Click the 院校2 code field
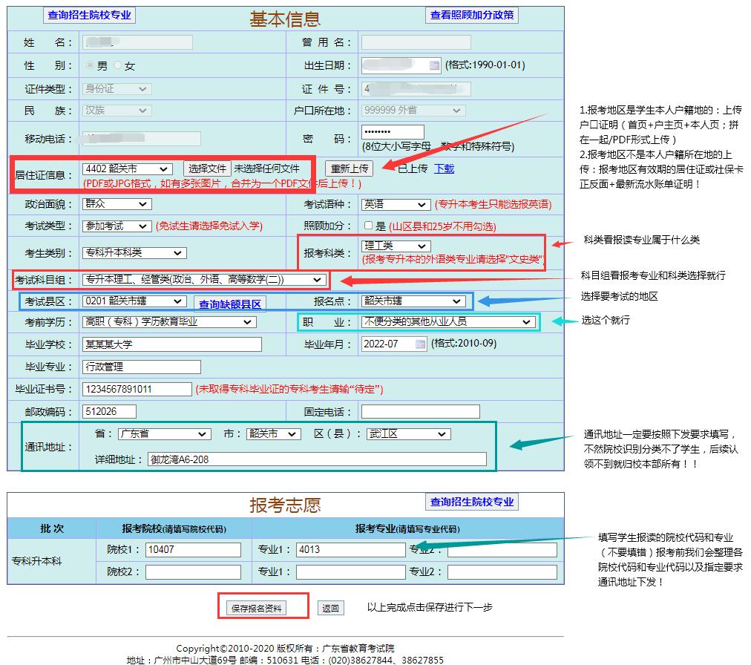 click(x=193, y=571)
